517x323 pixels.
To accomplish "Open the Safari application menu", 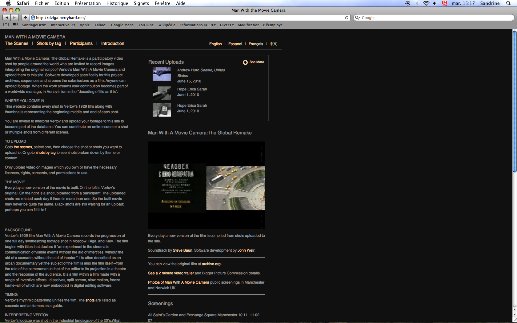I will tap(23, 3).
